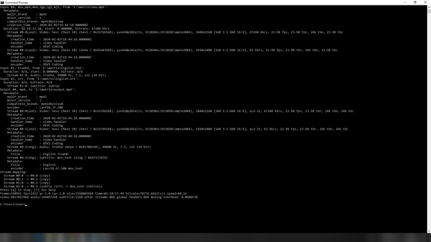Click the 'Stream #0:2(eng): Audio: truehd' output line
The height and width of the screenshot is (242, 431).
click(79, 147)
